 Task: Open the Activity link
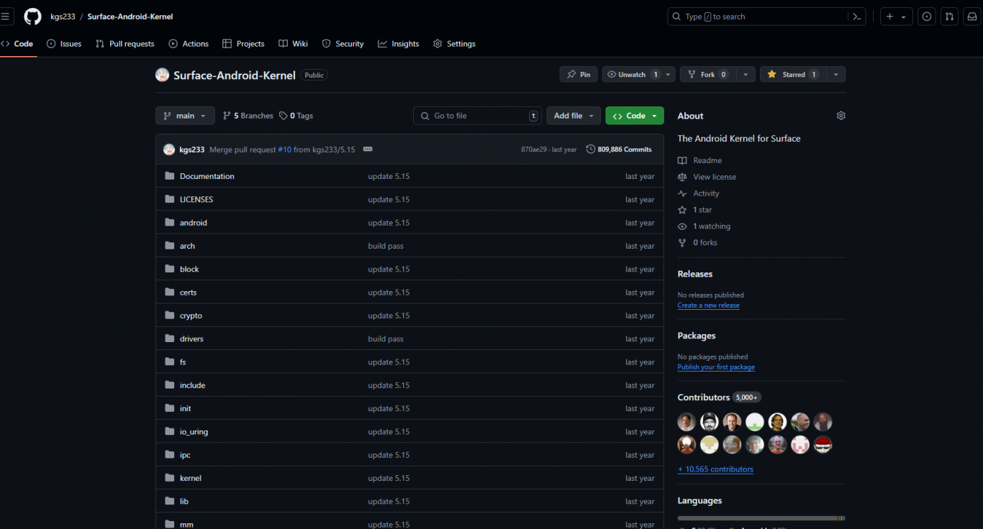click(x=699, y=193)
